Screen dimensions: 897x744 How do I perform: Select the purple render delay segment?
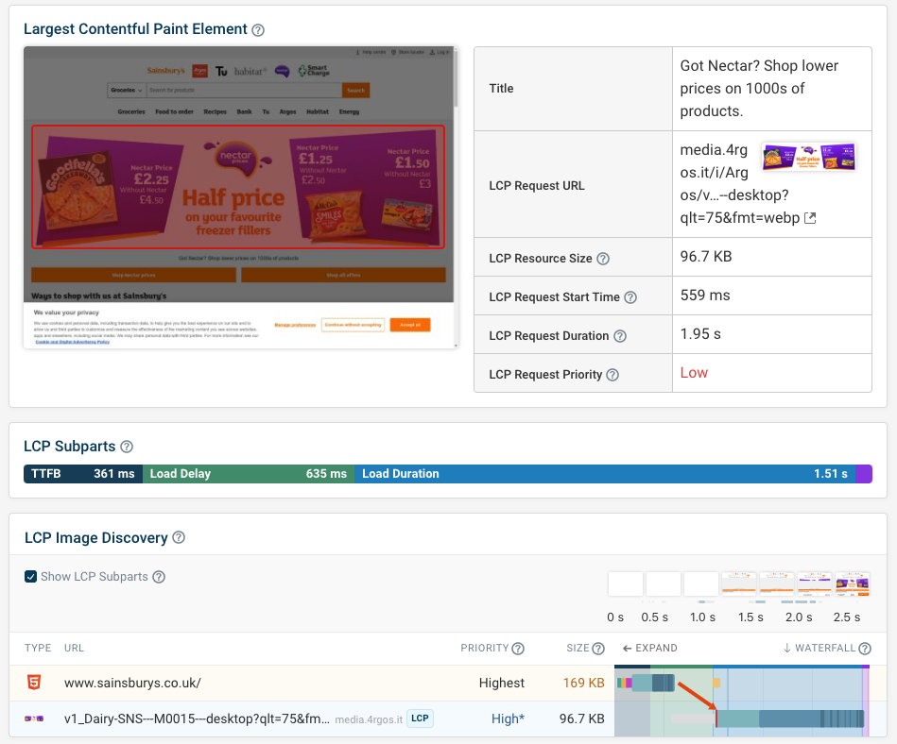pos(864,474)
